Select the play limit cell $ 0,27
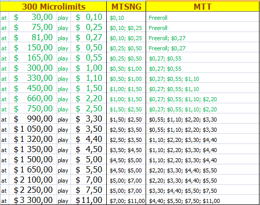Viewport: 260px width, 205px height. (x=88, y=37)
